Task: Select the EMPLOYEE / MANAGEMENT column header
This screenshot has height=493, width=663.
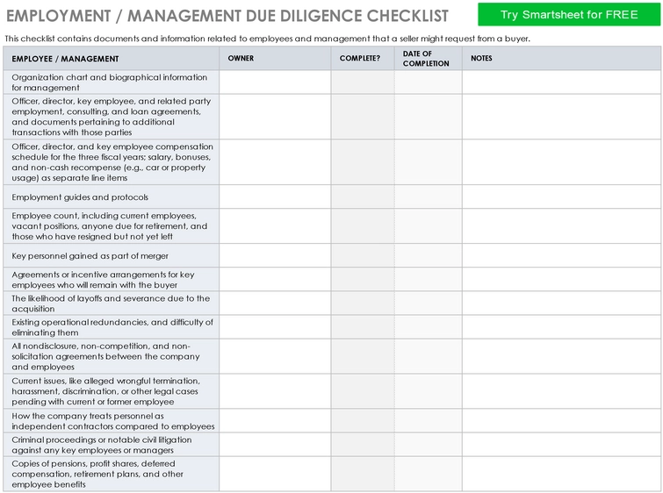Action: [112, 59]
